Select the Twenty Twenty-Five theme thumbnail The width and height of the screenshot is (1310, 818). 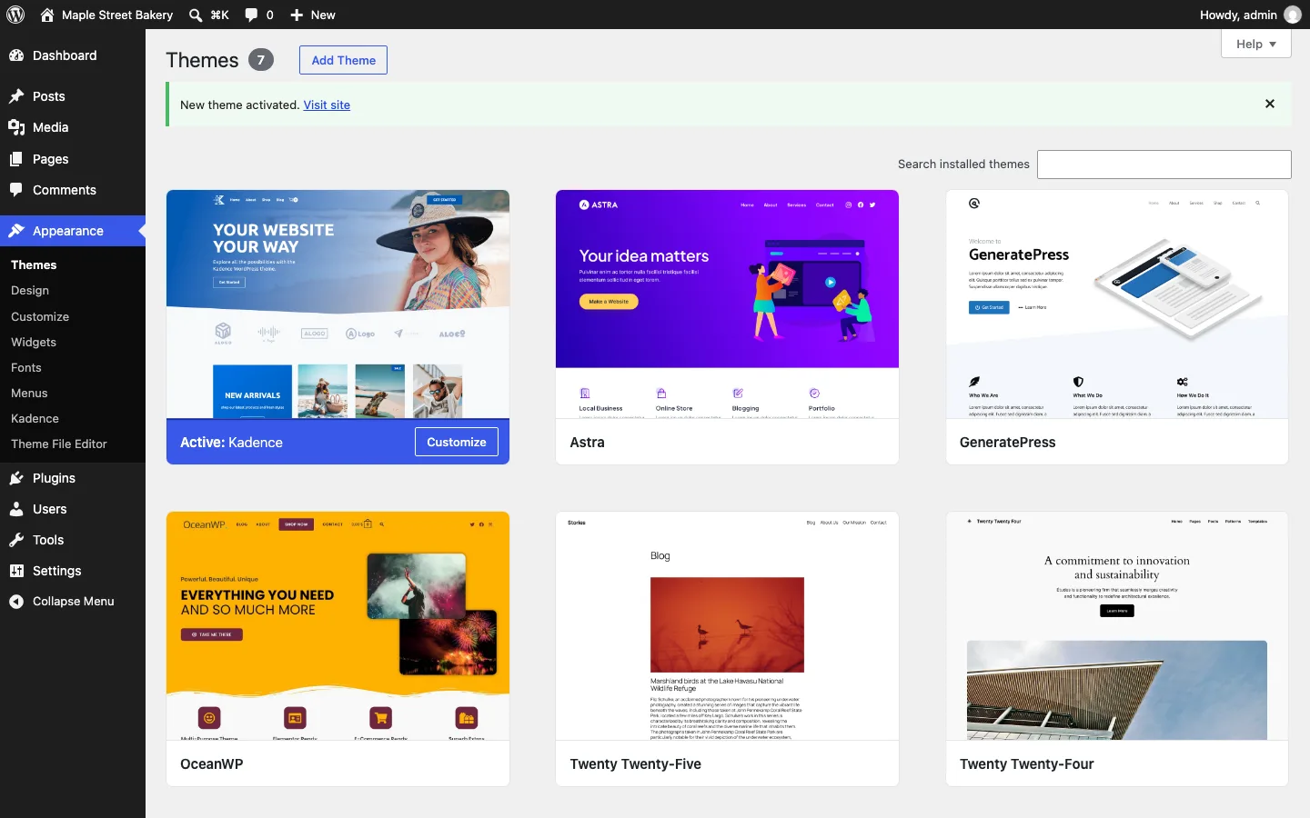coord(727,626)
